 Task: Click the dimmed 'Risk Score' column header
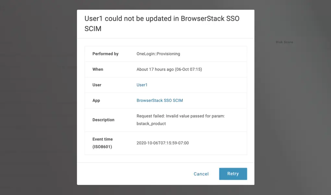(x=284, y=42)
